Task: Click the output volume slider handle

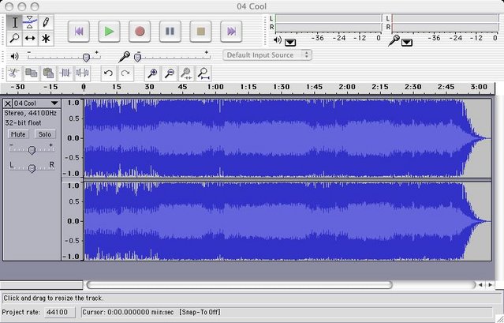Action: click(x=86, y=58)
